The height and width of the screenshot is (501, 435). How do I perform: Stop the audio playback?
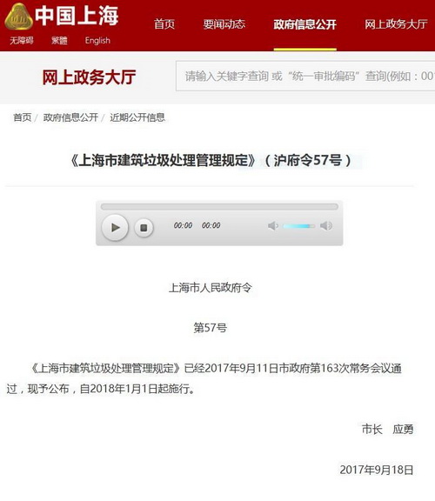coord(144,228)
